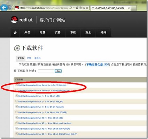This screenshot has width=148, height=139.
Task: Click the search magnifier in address bar
Action: (70, 8)
